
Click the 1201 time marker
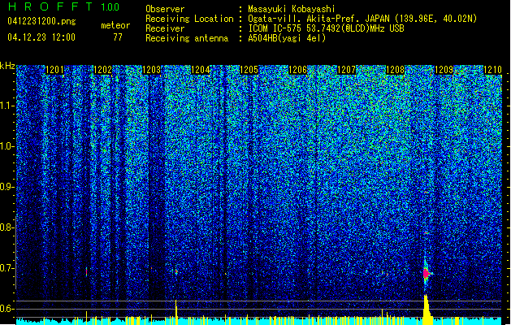point(54,70)
